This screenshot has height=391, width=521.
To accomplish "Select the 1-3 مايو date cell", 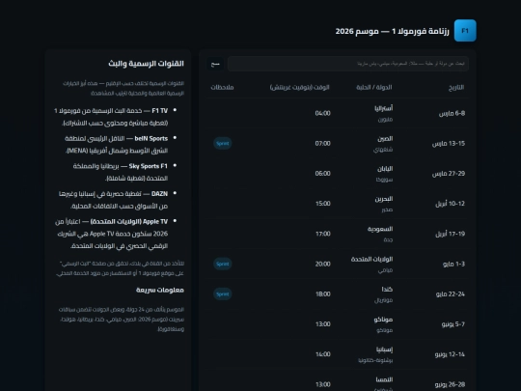I will coord(453,264).
